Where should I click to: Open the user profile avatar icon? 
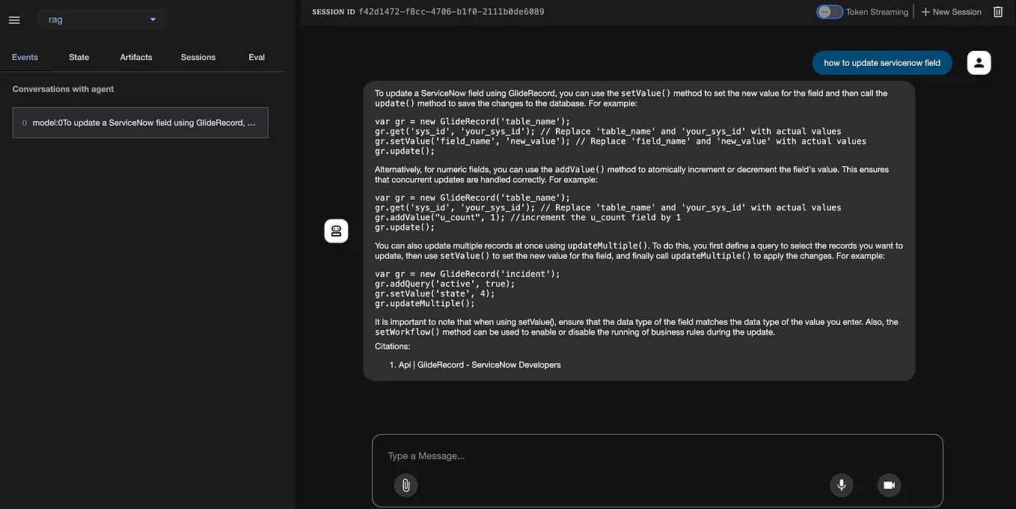[x=979, y=63]
